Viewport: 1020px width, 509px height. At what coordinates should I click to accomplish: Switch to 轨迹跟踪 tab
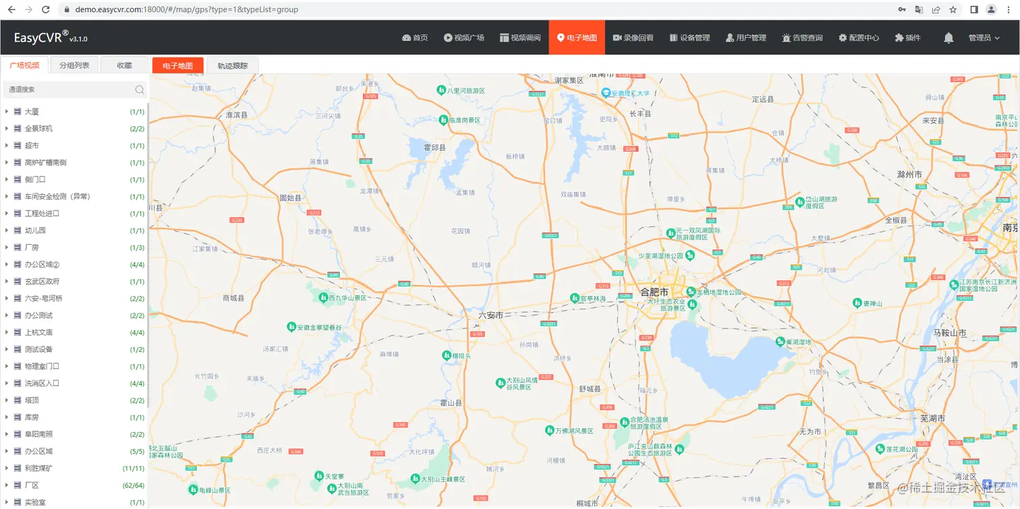[x=232, y=65]
